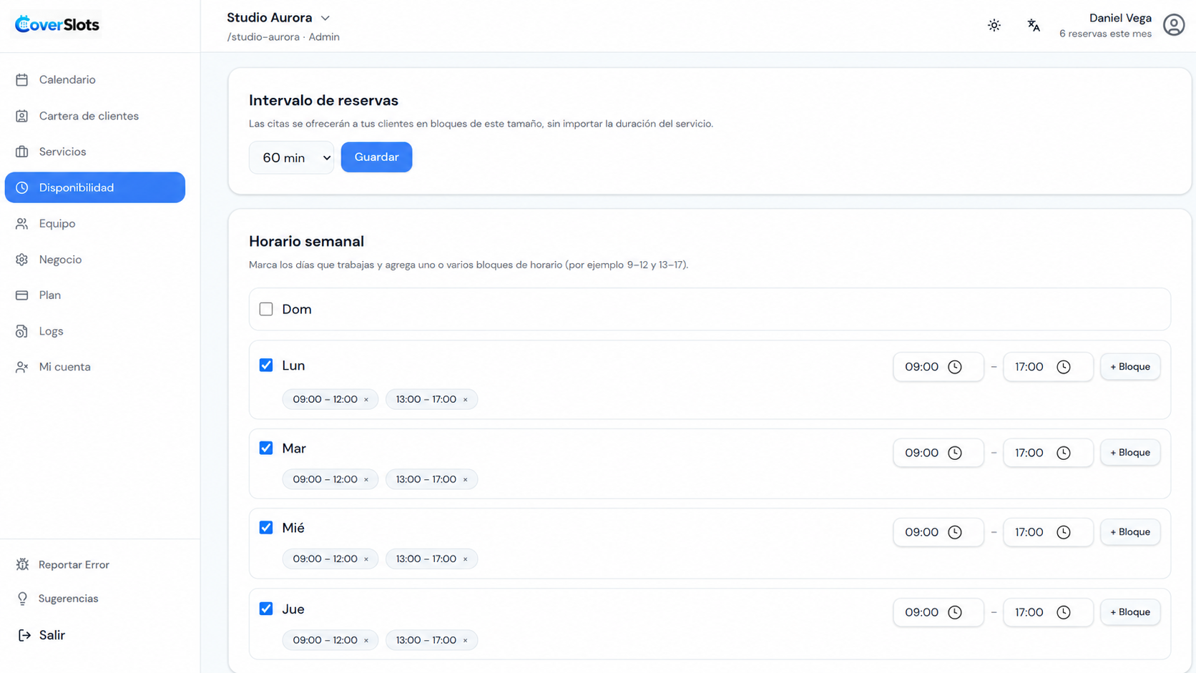Open the Equipo section
This screenshot has height=673, width=1196.
pos(95,224)
